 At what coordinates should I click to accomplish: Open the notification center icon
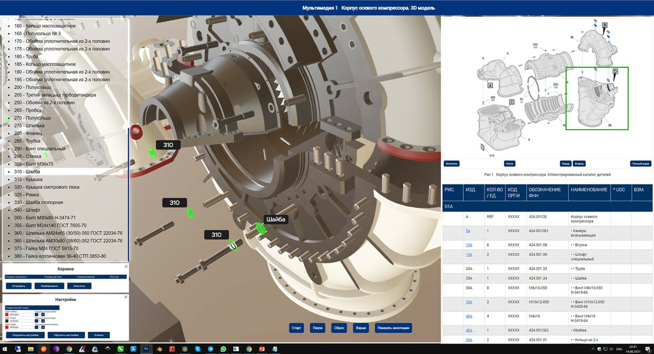point(648,349)
